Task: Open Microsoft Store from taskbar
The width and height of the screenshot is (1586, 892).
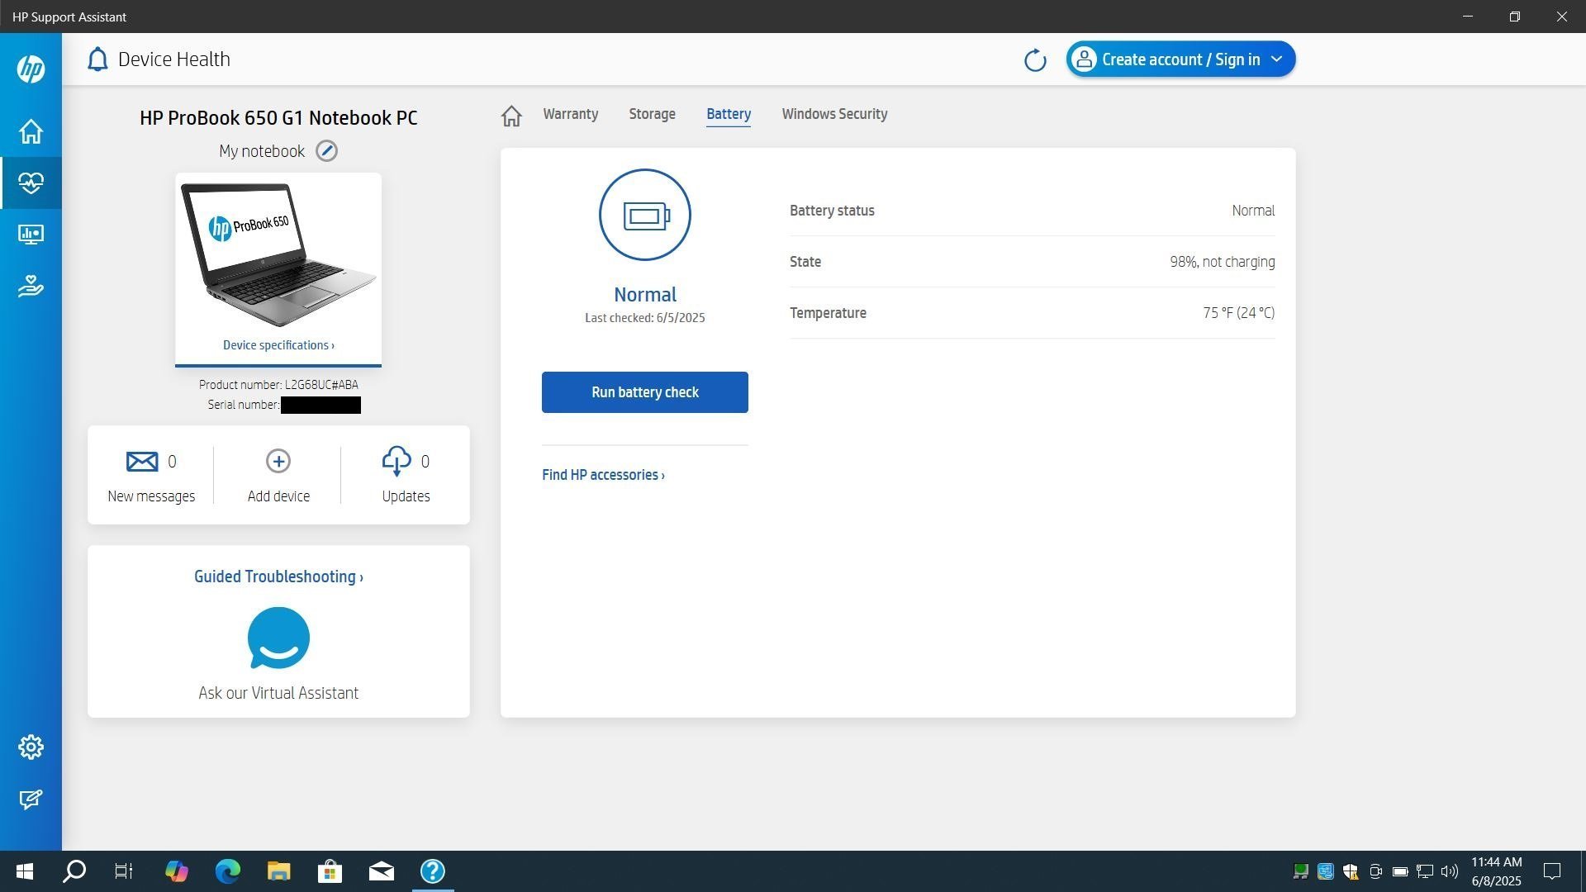Action: coord(330,871)
